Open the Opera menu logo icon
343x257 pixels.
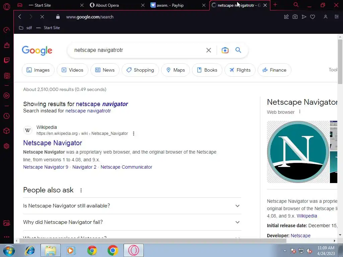point(7,6)
